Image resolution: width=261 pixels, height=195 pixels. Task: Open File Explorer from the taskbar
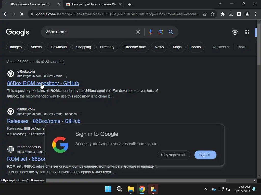[x=131, y=189]
